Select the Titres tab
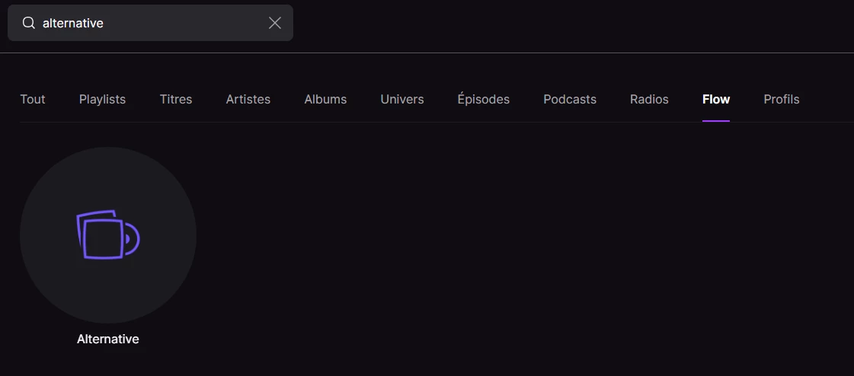Viewport: 854px width, 376px height. tap(176, 99)
